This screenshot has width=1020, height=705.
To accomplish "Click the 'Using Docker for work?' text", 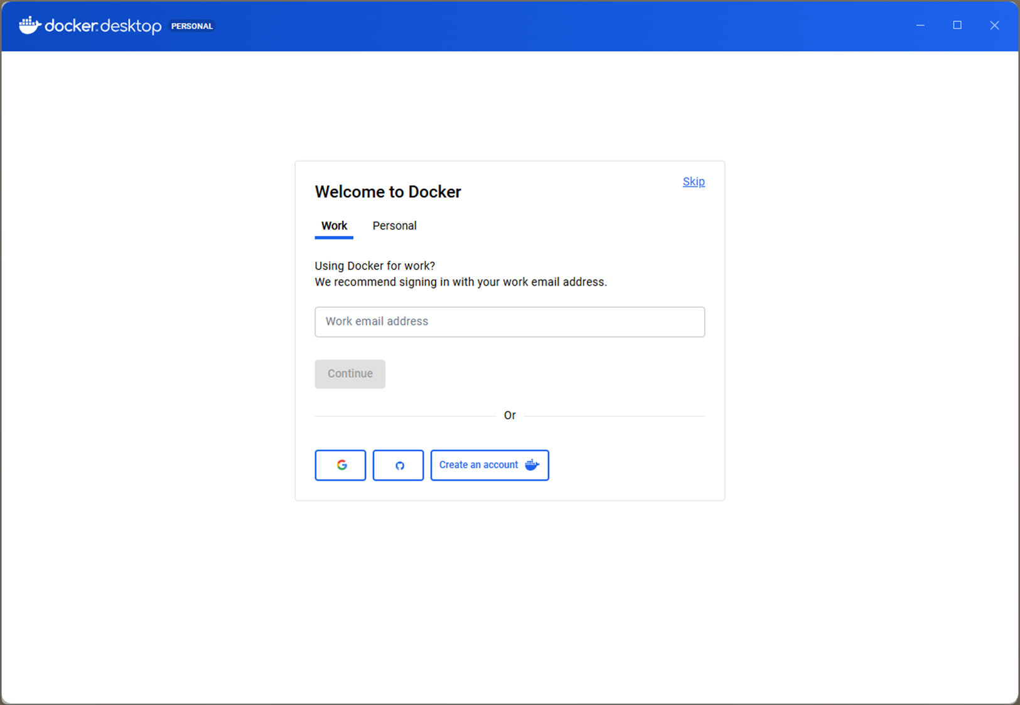I will pyautogui.click(x=375, y=266).
